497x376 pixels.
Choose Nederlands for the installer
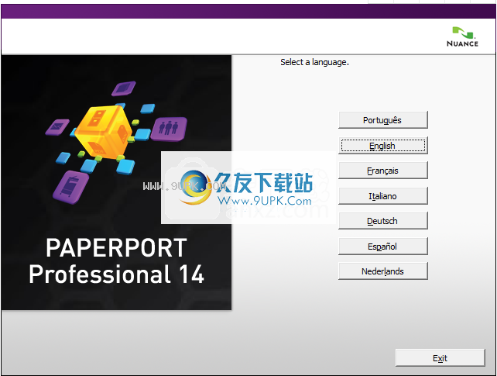tap(383, 271)
